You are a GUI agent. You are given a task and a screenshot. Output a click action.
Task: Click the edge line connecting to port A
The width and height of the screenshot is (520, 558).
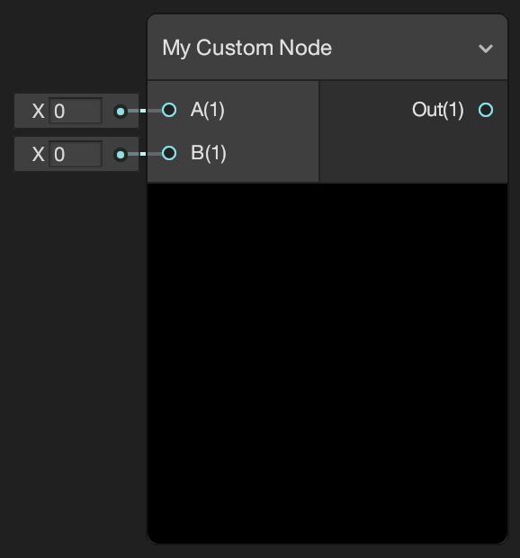tap(145, 111)
